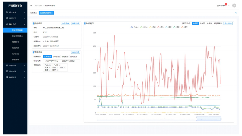This screenshot has height=136, width=242.
Task: Remove the 噪声 parameter tag
Action: click(x=57, y=70)
